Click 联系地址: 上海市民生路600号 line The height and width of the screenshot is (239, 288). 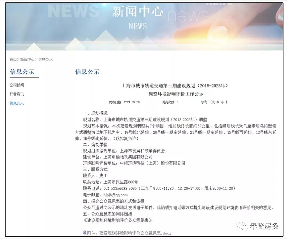[111, 182]
